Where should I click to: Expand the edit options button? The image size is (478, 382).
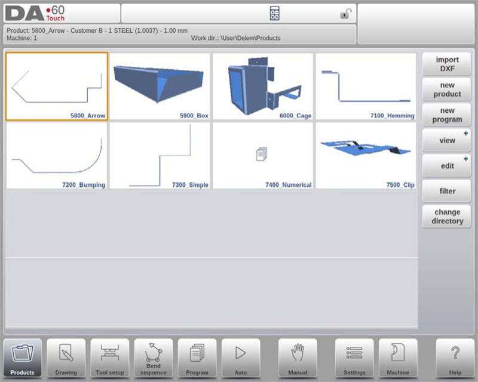tap(447, 165)
